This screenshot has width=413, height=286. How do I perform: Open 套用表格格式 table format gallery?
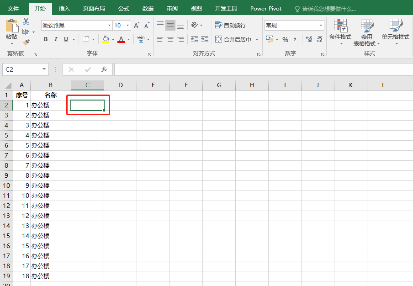366,32
